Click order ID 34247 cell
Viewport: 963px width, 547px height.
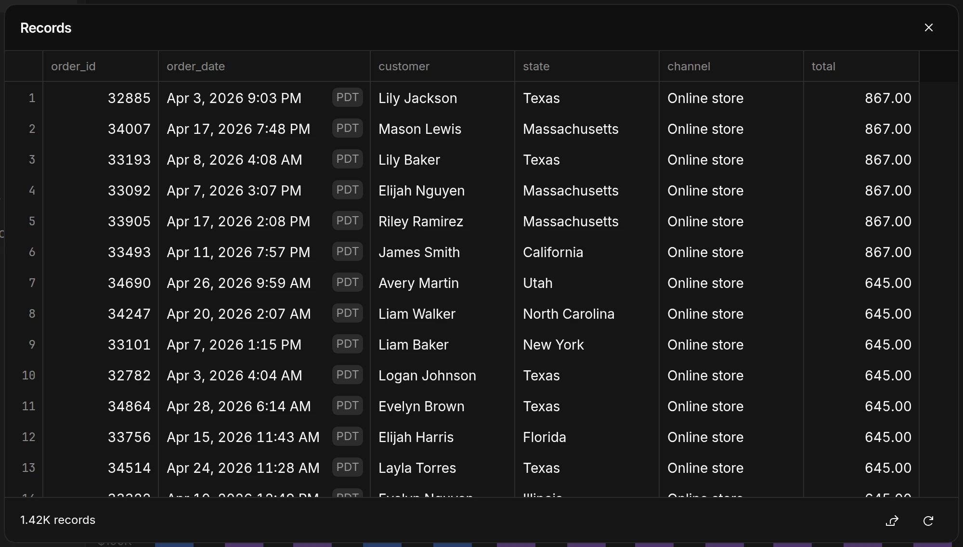coord(101,313)
